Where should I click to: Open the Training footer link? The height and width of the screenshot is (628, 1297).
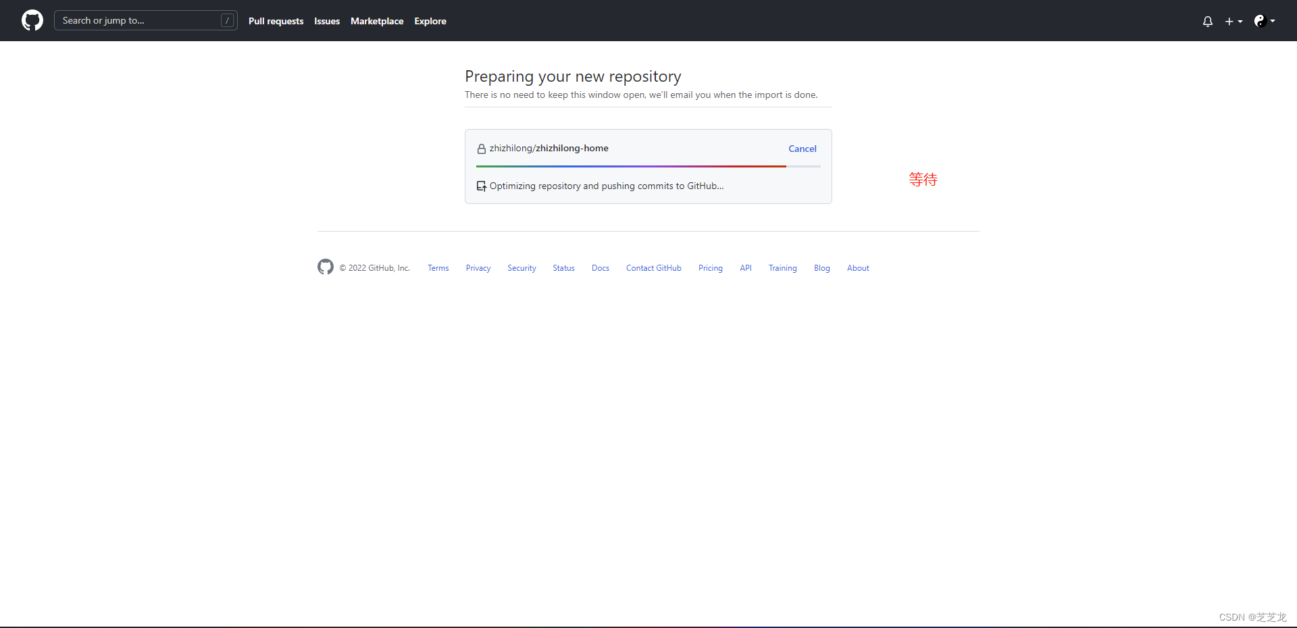783,268
